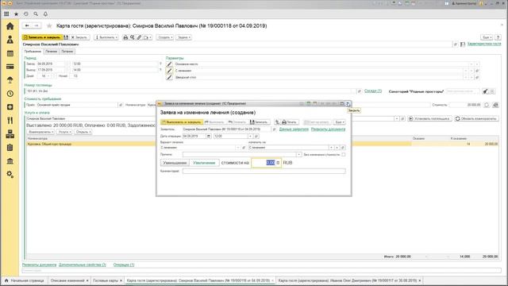508x286 pixels.
Task: Open the fork and knife section in sidebar
Action: [x=10, y=120]
